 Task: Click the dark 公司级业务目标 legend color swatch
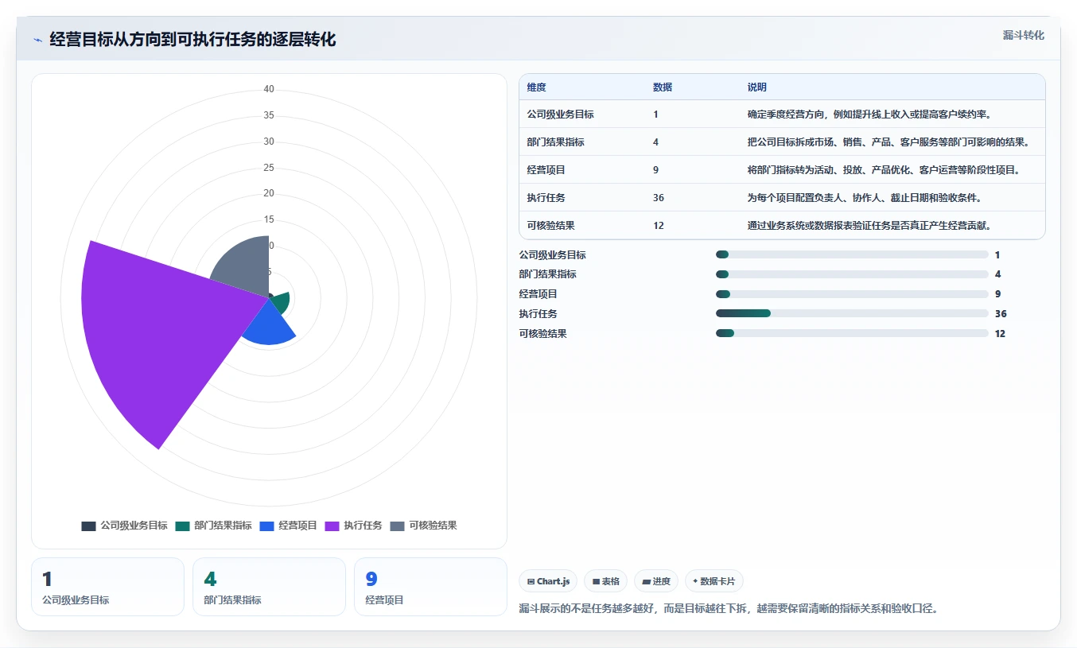[88, 526]
